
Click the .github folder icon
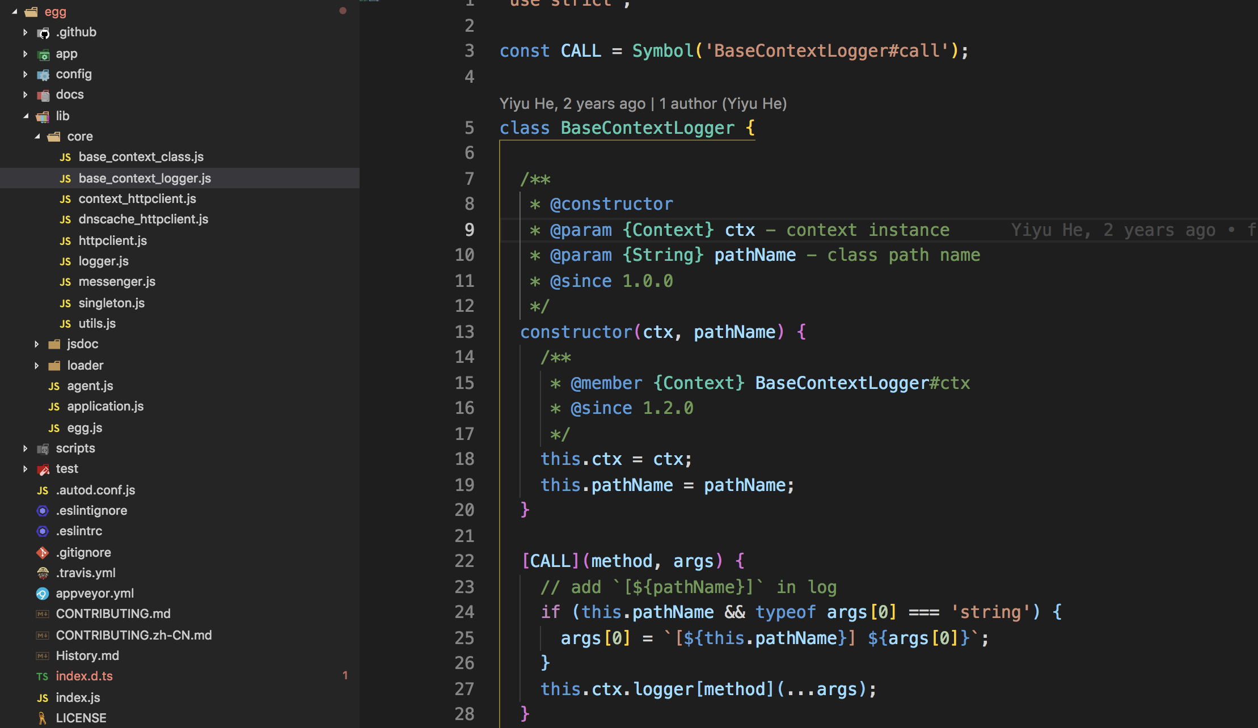43,33
